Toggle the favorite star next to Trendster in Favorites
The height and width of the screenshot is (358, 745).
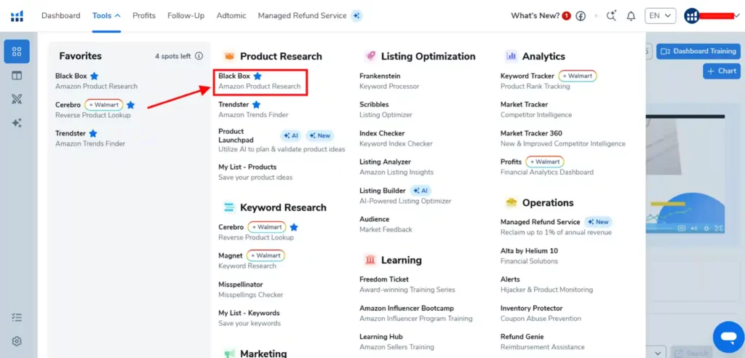click(93, 134)
